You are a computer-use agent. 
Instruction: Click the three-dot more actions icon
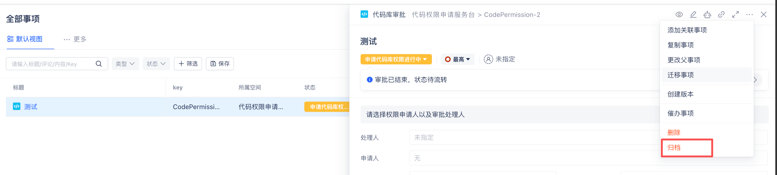point(749,14)
